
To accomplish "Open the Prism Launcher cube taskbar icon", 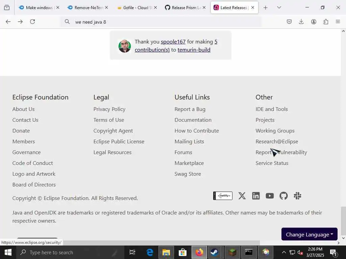I will pyautogui.click(x=266, y=252).
